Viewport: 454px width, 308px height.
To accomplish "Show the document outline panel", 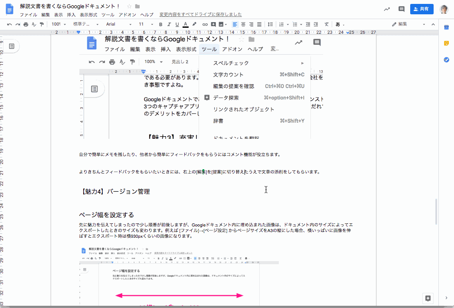I will click(12, 46).
